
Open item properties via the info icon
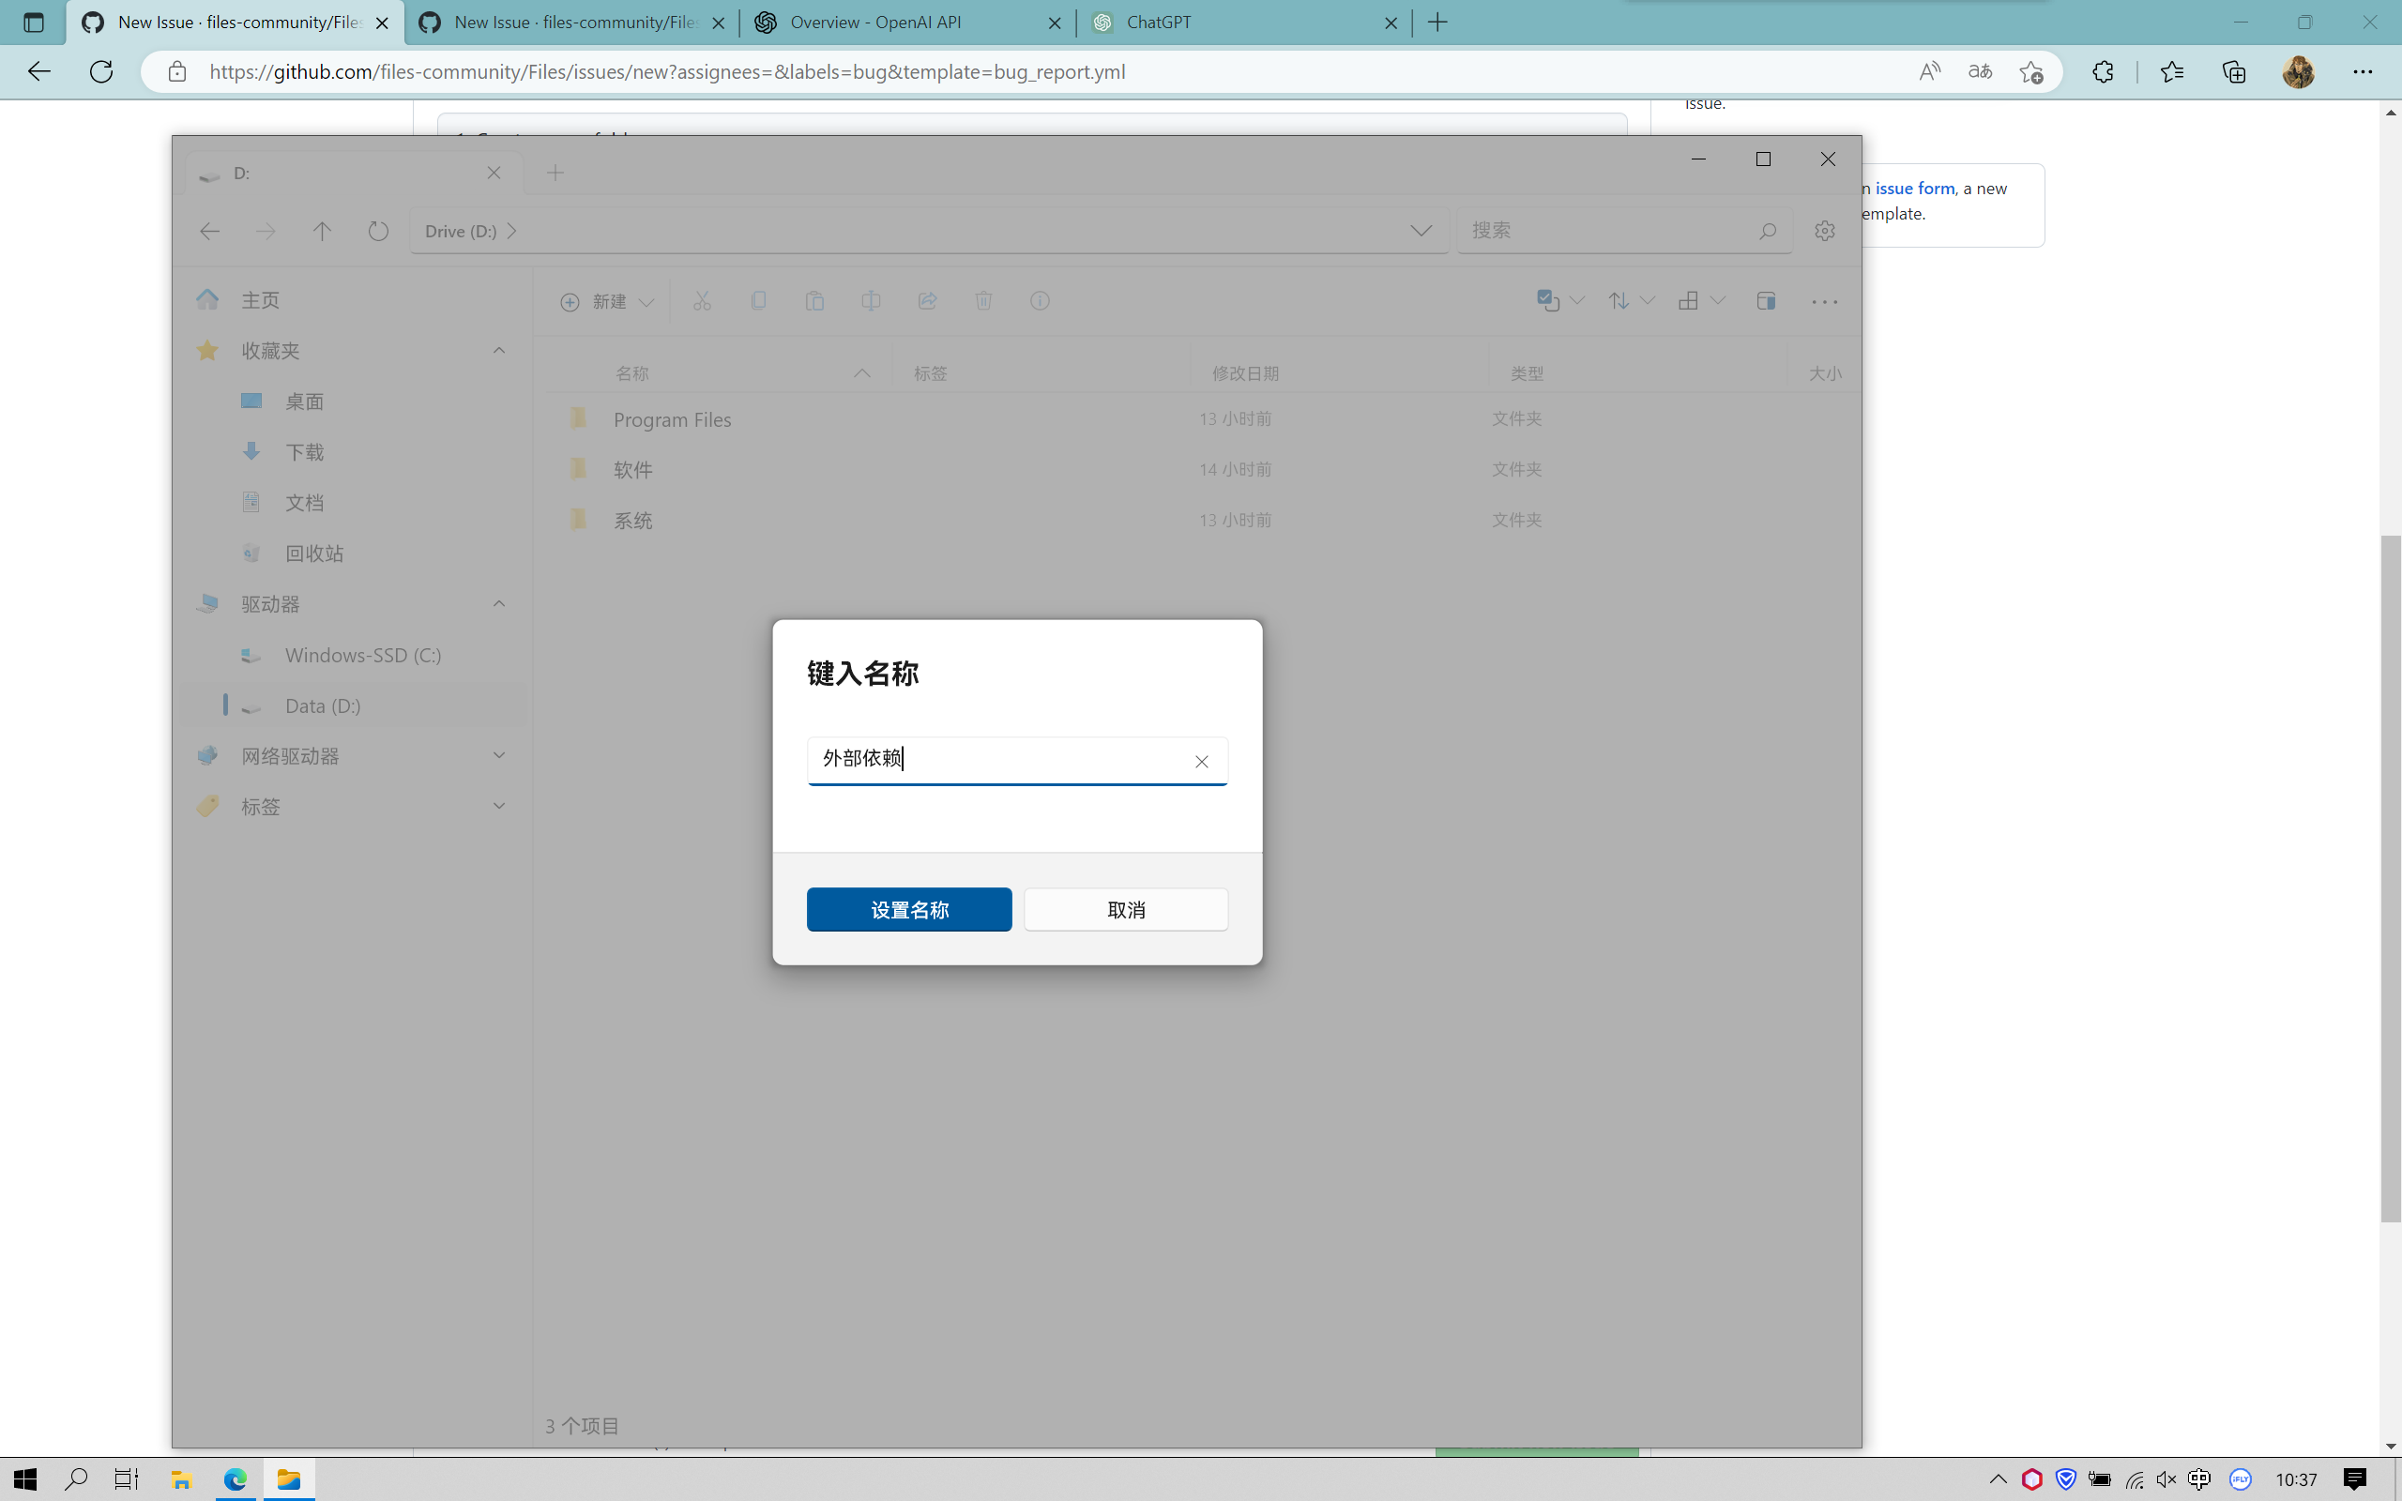pyautogui.click(x=1040, y=301)
